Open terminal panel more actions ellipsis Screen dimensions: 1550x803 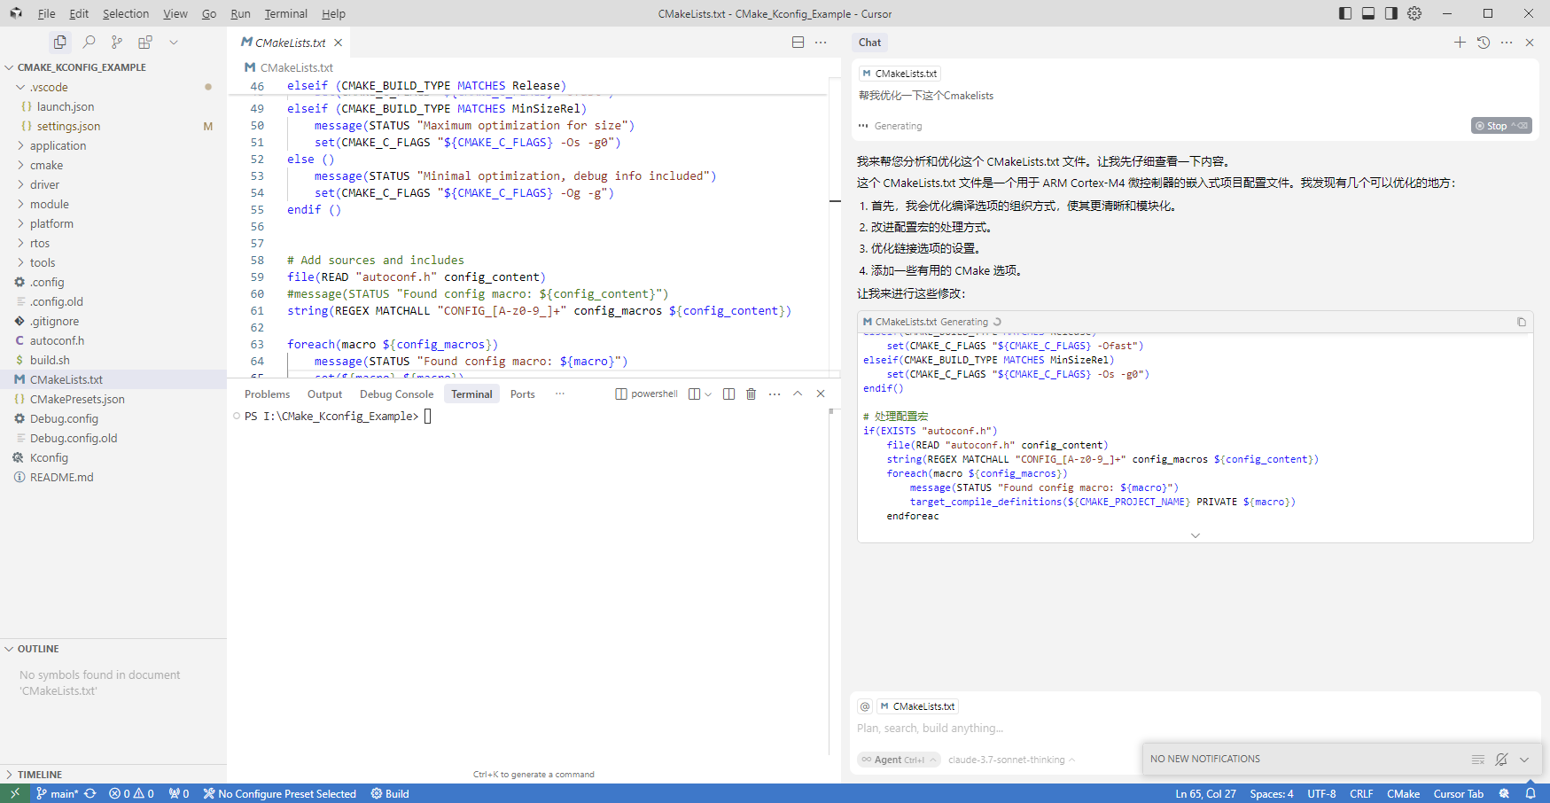point(775,394)
